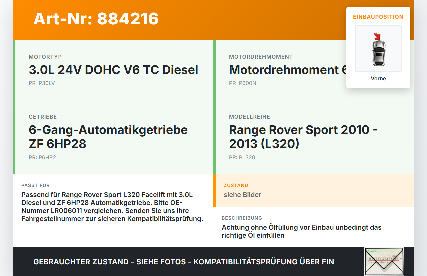Select the Art-Nr: 884216 heading
This screenshot has width=427, height=276.
96,19
